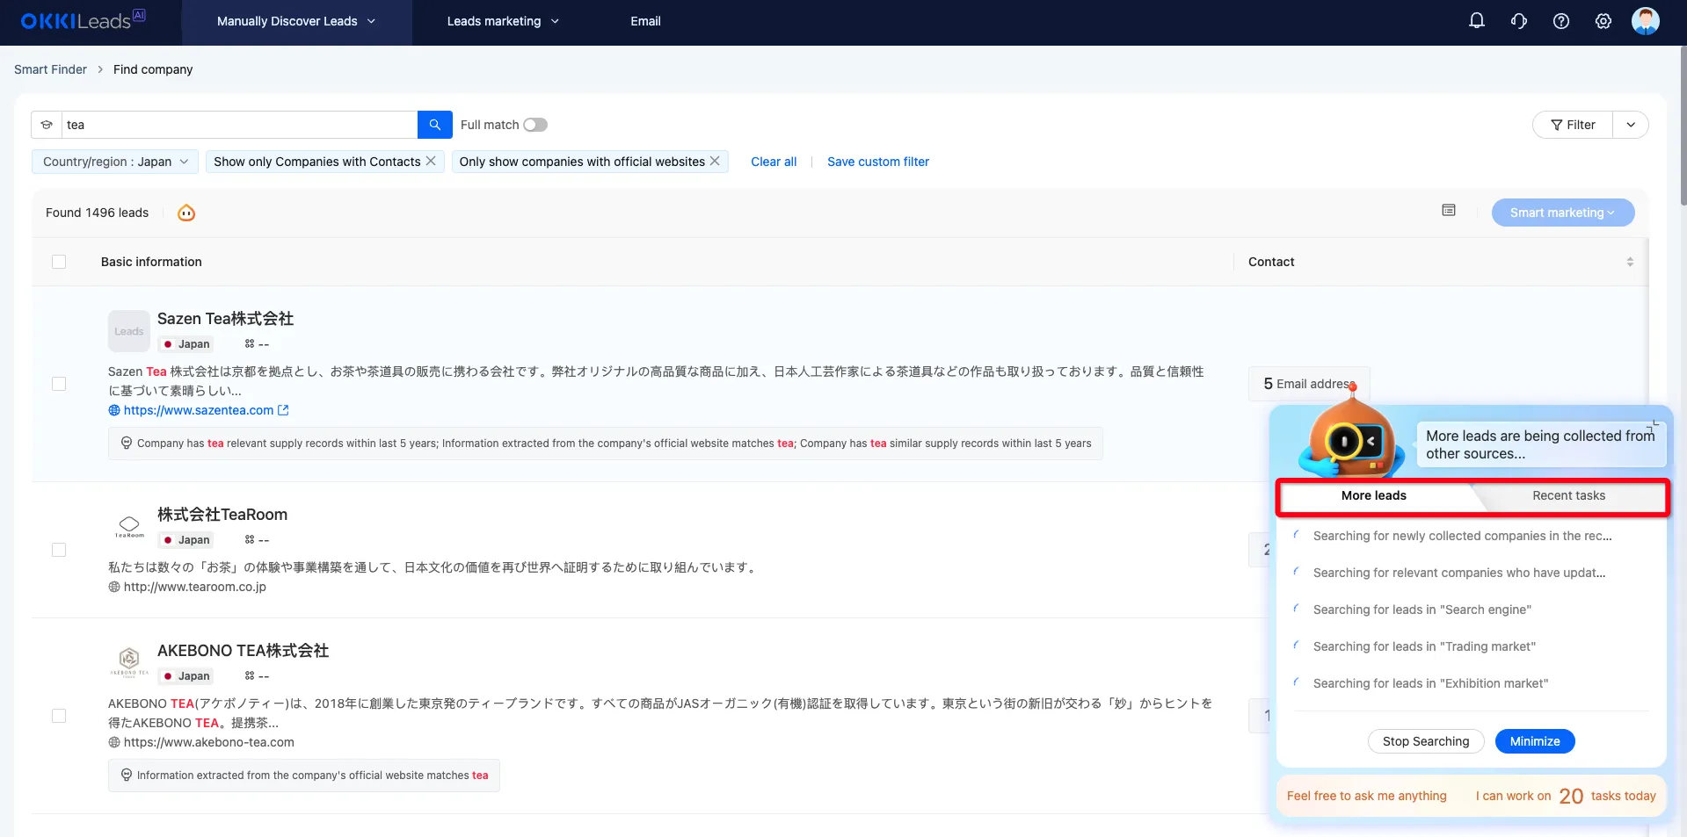Screen dimensions: 1687x837
Task: Open the dropdown arrow beside Filter
Action: pos(1631,125)
